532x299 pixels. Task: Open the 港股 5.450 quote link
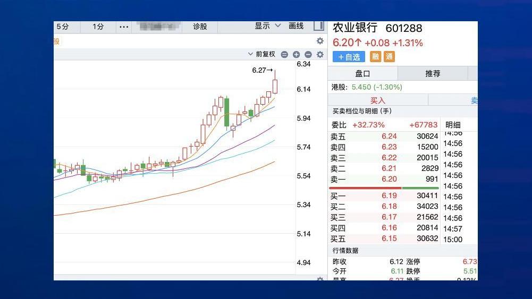tap(367, 87)
